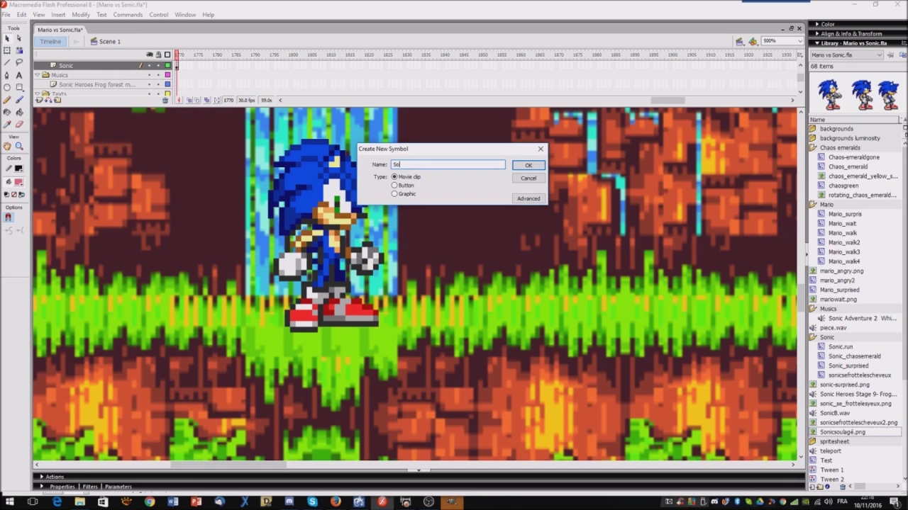Open Skype from the taskbar
This screenshot has height=510, width=908.
(312, 501)
